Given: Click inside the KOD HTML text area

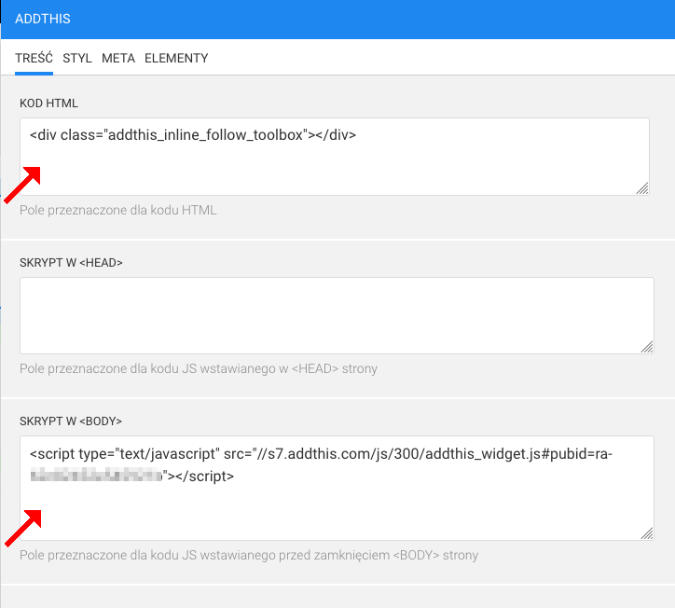Looking at the screenshot, I should tap(335, 157).
